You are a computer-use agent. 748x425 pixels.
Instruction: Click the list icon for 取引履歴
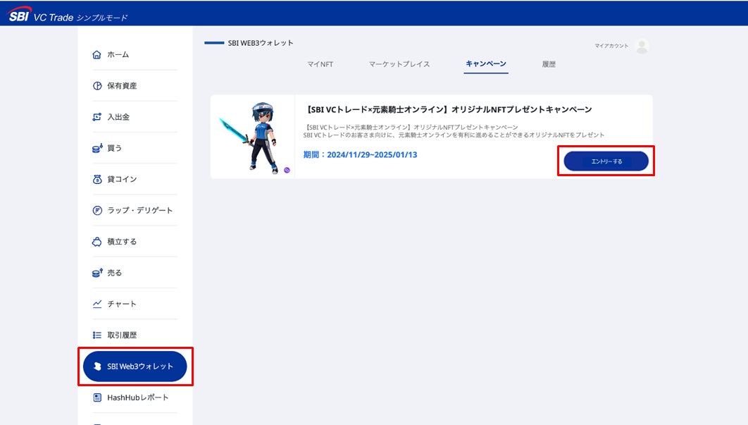(x=96, y=335)
